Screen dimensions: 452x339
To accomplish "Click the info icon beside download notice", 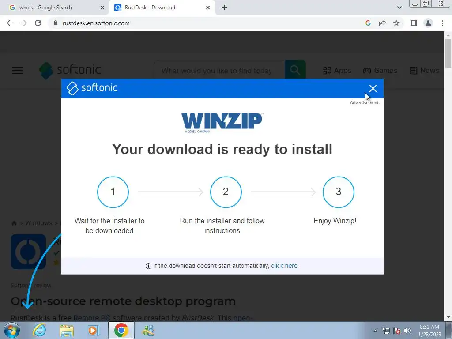I will (148, 266).
